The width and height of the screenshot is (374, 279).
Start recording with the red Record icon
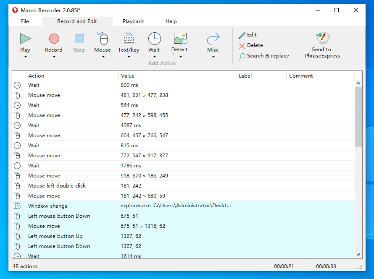tap(54, 39)
